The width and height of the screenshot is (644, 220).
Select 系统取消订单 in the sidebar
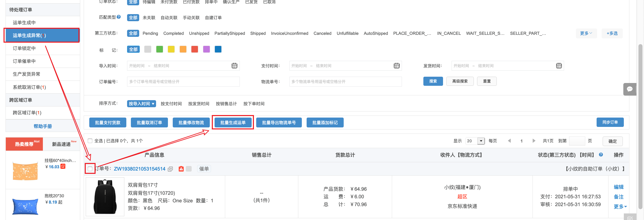click(x=29, y=87)
